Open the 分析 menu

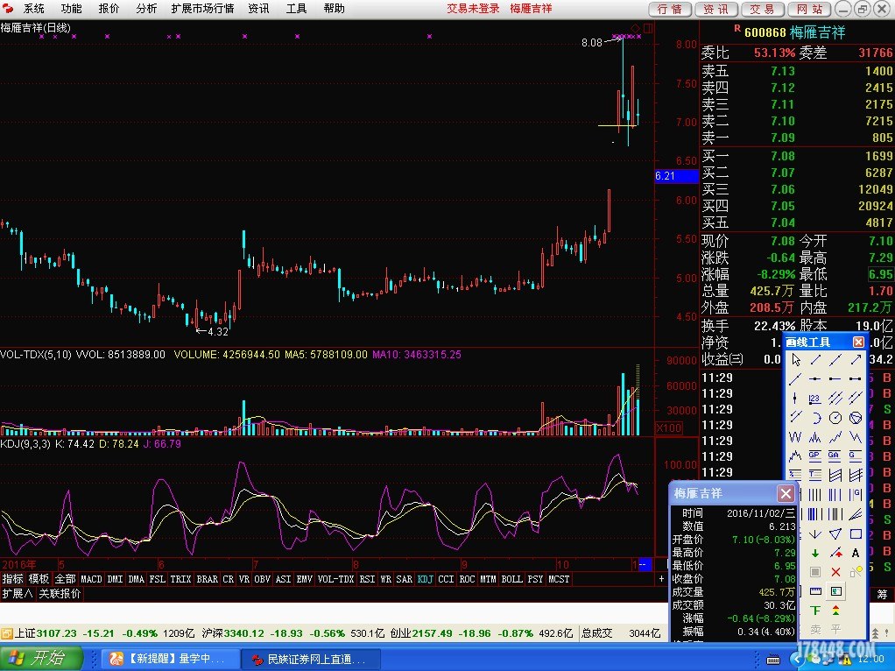pos(146,9)
